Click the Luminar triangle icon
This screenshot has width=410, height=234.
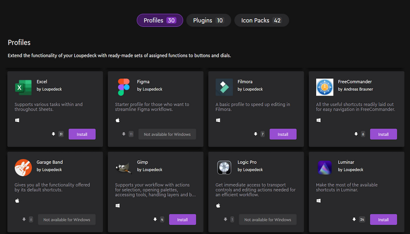point(324,167)
